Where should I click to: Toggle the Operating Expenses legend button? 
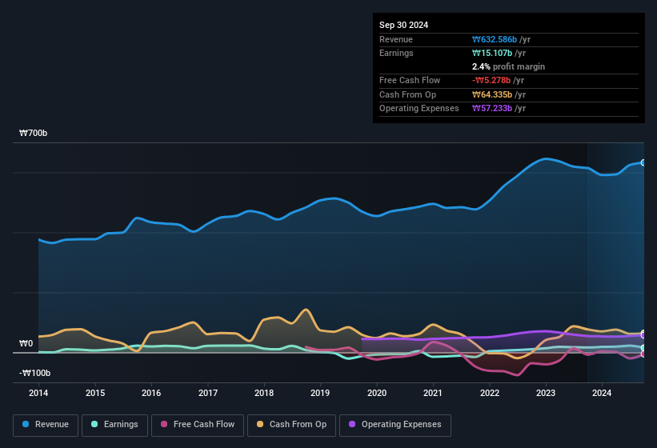(x=395, y=426)
